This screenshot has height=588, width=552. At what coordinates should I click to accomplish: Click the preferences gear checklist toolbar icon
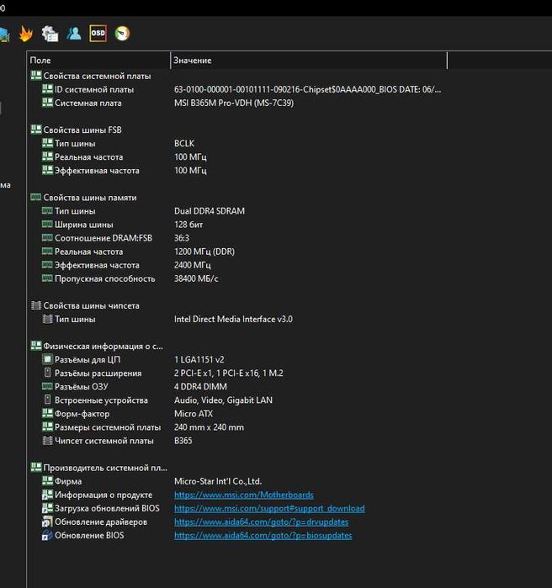50,34
